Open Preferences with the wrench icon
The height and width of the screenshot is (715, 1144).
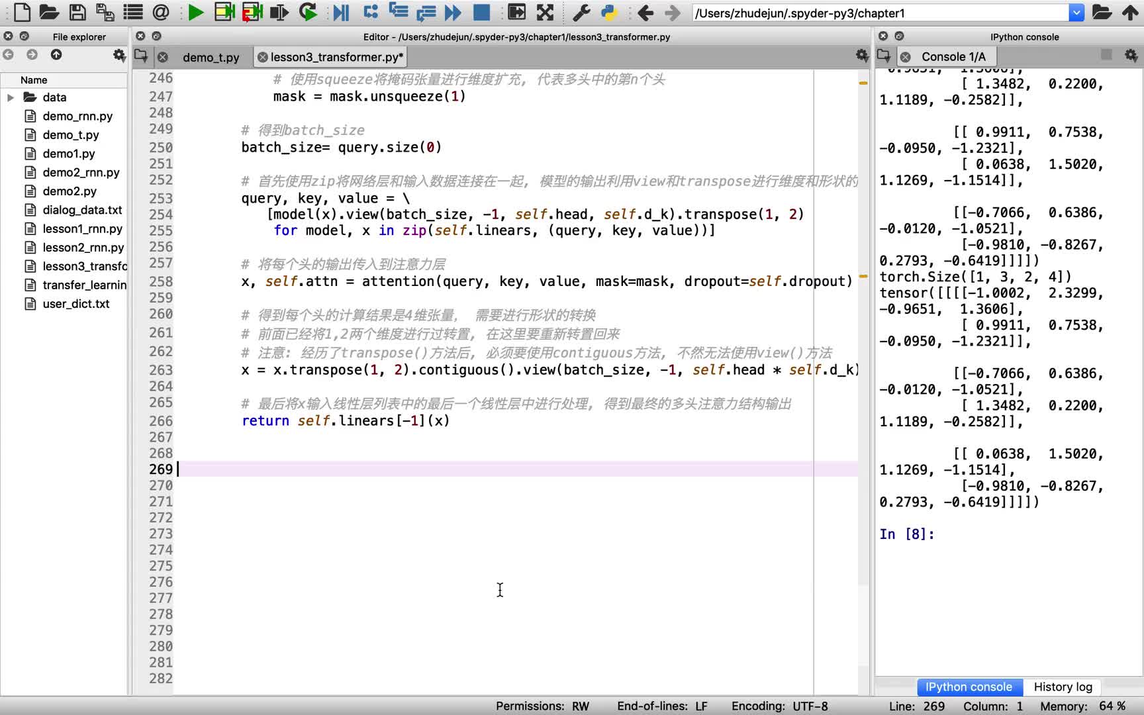[581, 12]
